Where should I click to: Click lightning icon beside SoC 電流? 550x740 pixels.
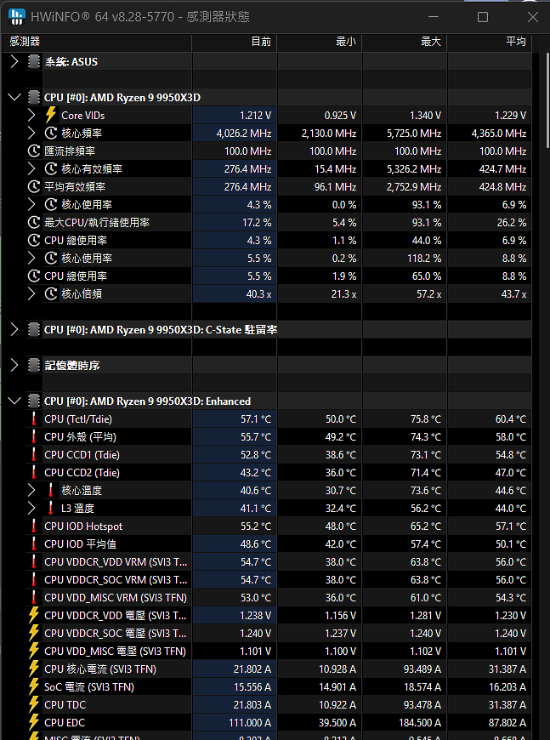[x=33, y=686]
